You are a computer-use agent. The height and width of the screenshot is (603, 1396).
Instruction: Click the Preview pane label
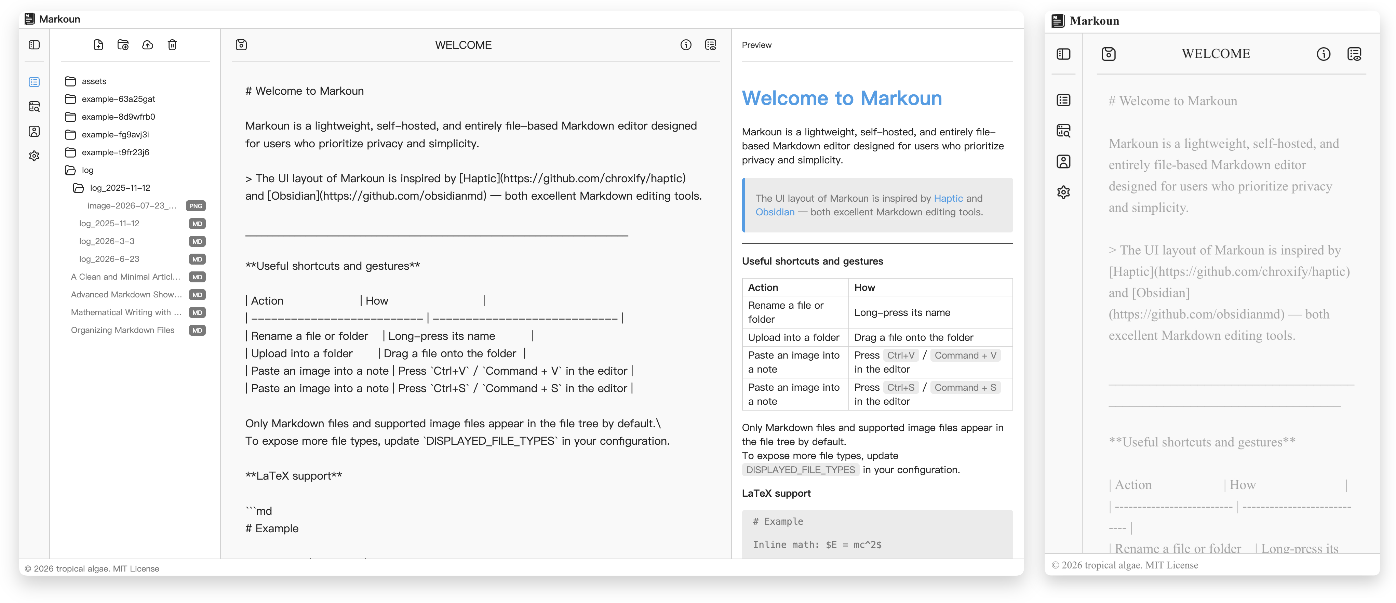(x=756, y=45)
